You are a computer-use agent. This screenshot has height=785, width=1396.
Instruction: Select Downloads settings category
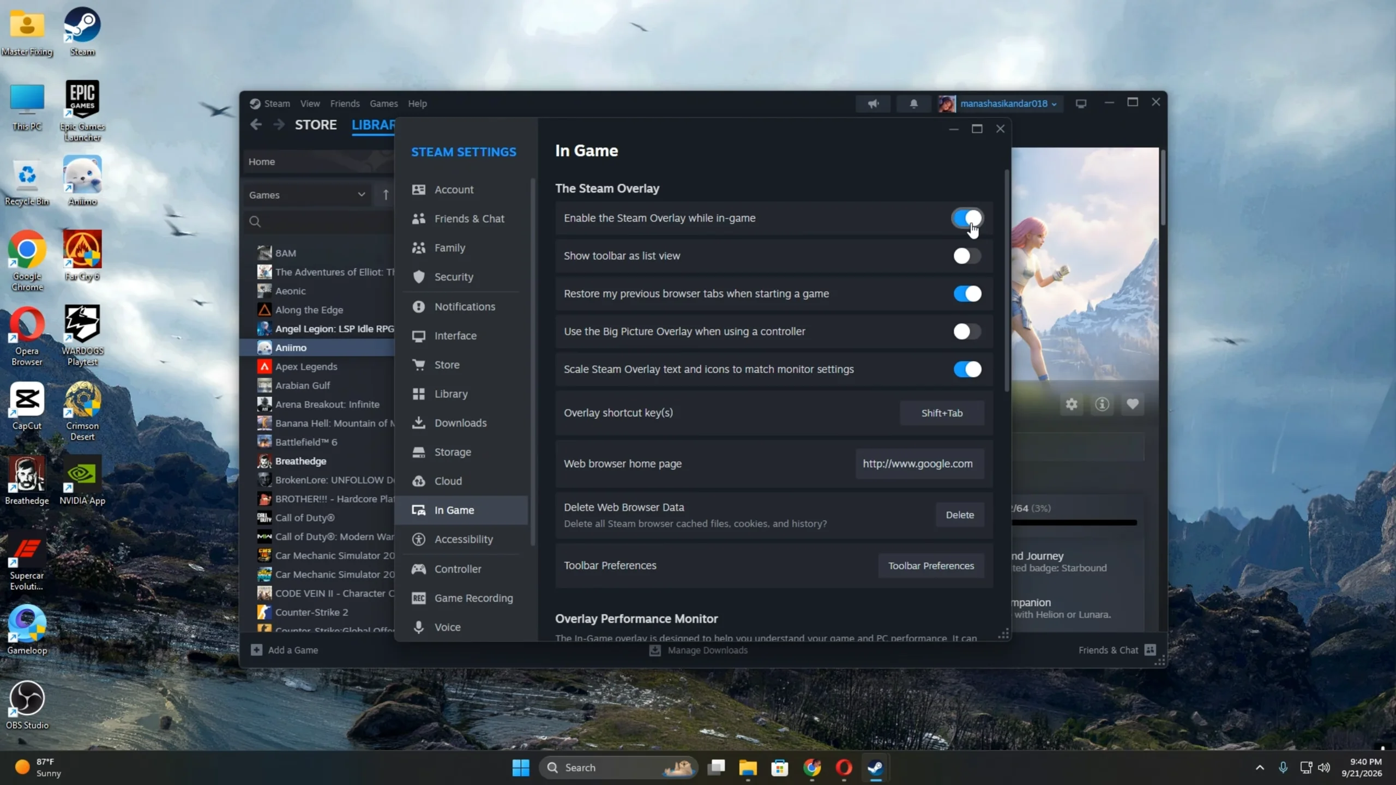(x=462, y=422)
